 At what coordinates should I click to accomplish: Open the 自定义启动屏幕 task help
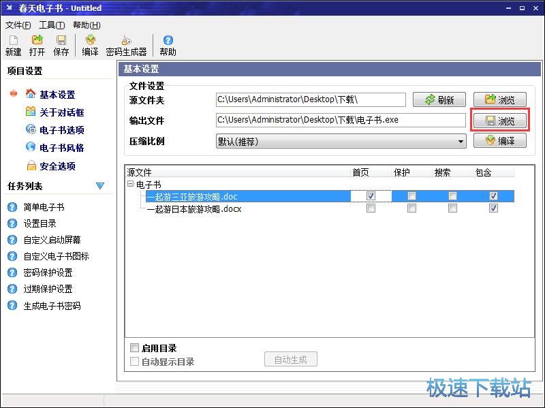52,240
